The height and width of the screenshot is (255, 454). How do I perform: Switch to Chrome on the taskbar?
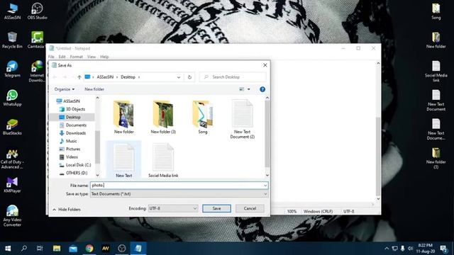coord(89,249)
